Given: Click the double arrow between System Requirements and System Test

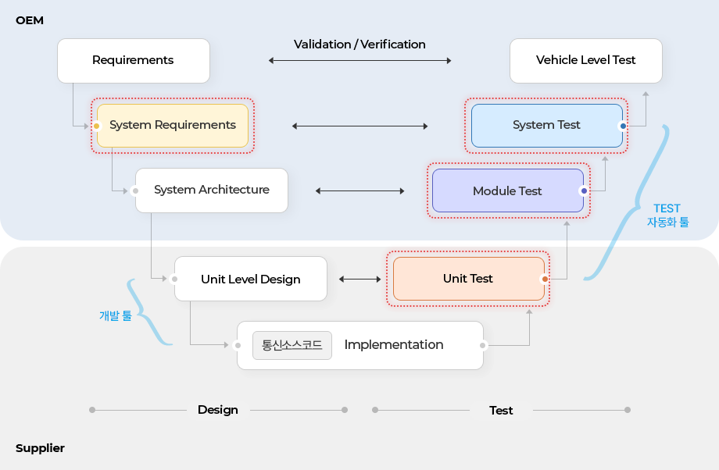Looking at the screenshot, I should 360,126.
